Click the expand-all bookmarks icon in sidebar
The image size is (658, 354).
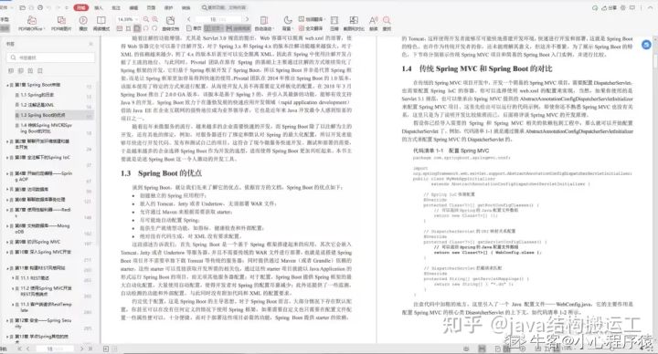pos(11,71)
